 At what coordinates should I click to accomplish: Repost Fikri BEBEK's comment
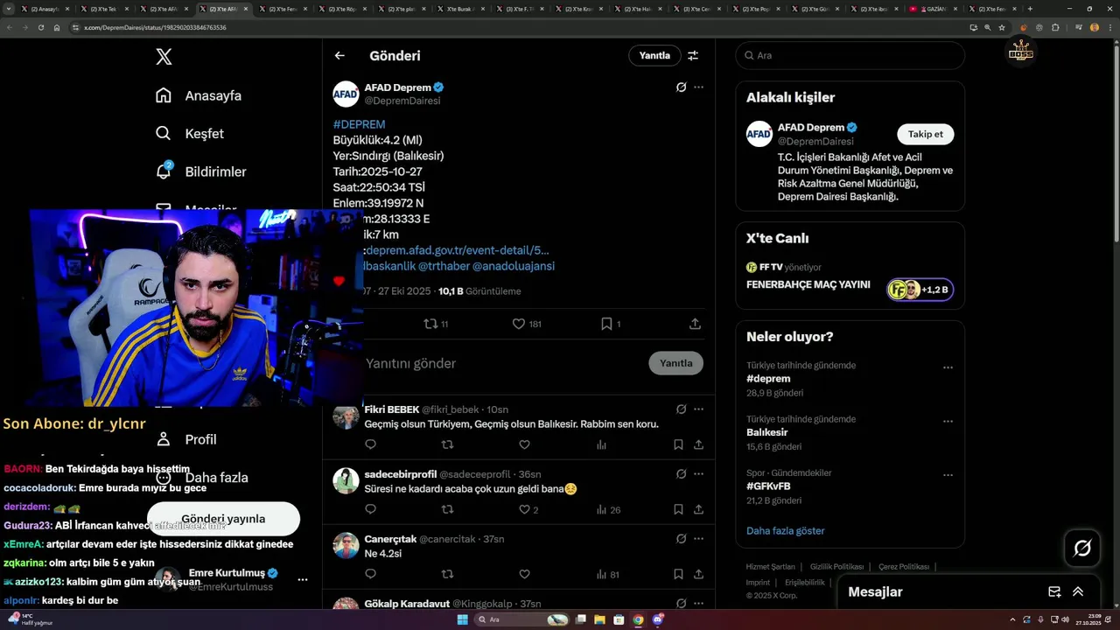tap(447, 444)
